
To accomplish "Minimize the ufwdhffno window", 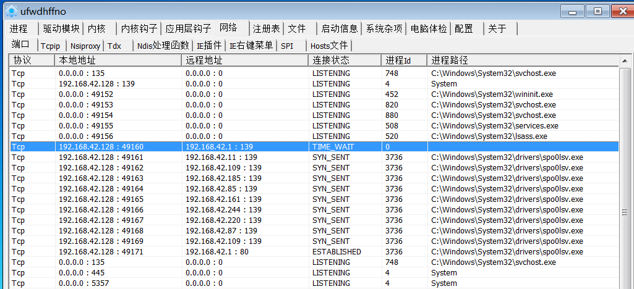I will point(572,12).
